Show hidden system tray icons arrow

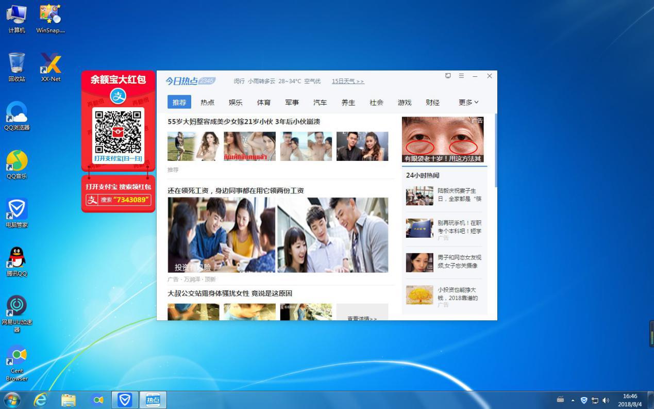(573, 400)
